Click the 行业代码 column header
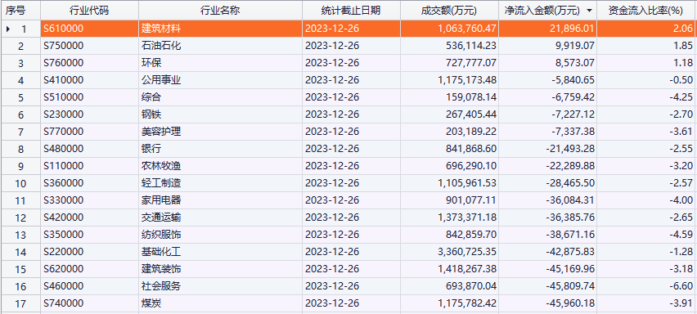 pyautogui.click(x=89, y=10)
